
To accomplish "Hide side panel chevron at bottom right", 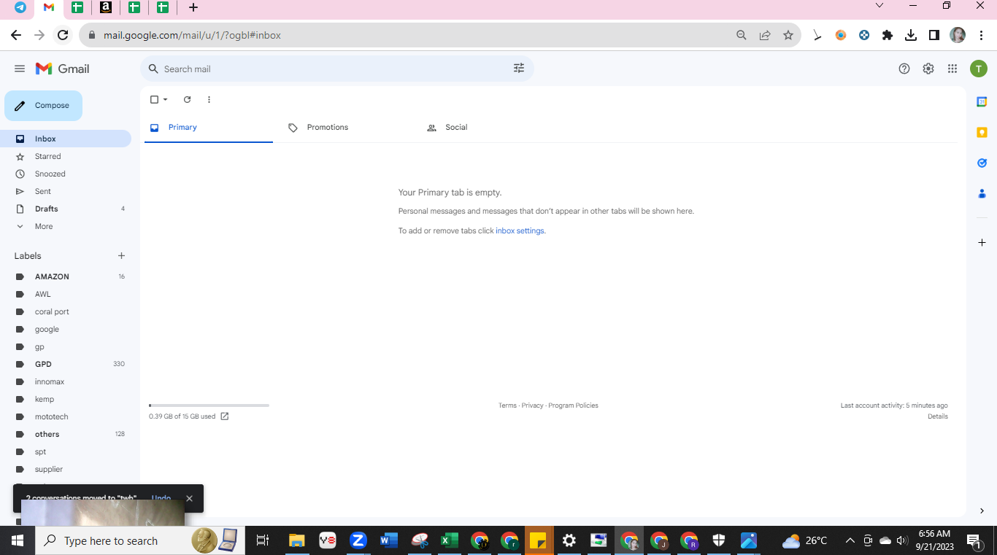I will [x=982, y=511].
